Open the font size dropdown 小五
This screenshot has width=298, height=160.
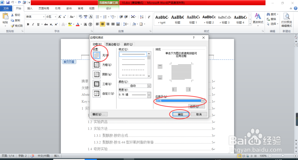pyautogui.click(x=55, y=17)
